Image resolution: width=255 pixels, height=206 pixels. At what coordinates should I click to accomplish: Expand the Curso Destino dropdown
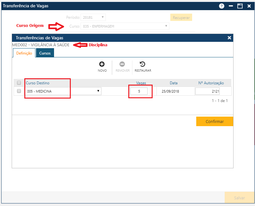[x=63, y=91]
